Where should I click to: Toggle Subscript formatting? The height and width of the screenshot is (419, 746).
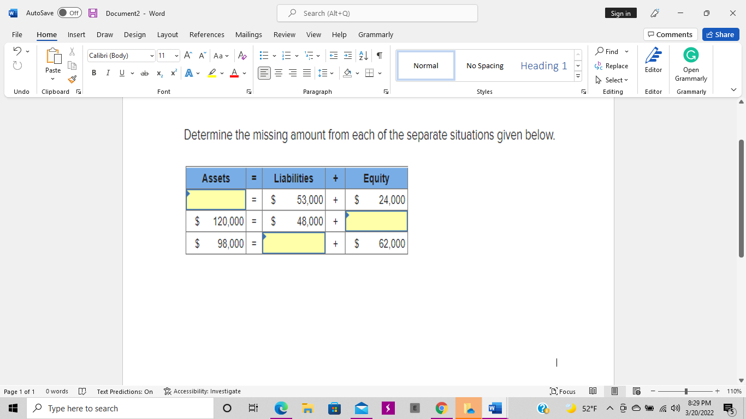[x=159, y=73]
